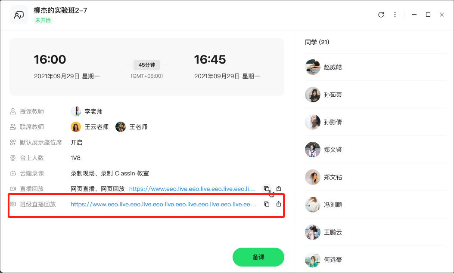The width and height of the screenshot is (454, 273).
Task: Select student 郑文鉴 avatar
Action: click(313, 150)
